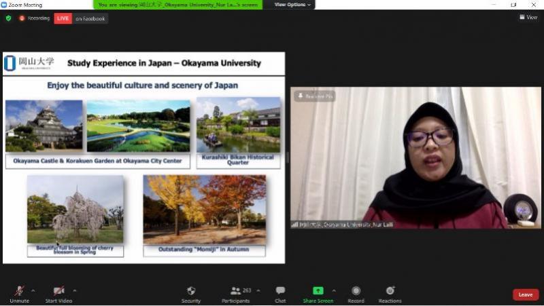Open audio options arrow next to Unmute
This screenshot has height=306, width=544.
tap(33, 290)
